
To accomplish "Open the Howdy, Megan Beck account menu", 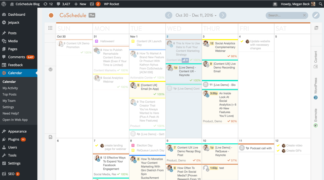I will point(298,4).
